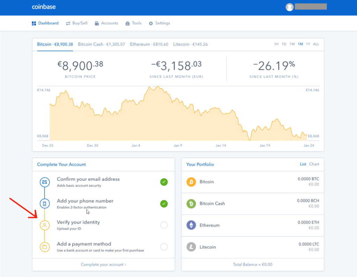Click Add your phone number step
The width and height of the screenshot is (357, 277).
point(104,204)
